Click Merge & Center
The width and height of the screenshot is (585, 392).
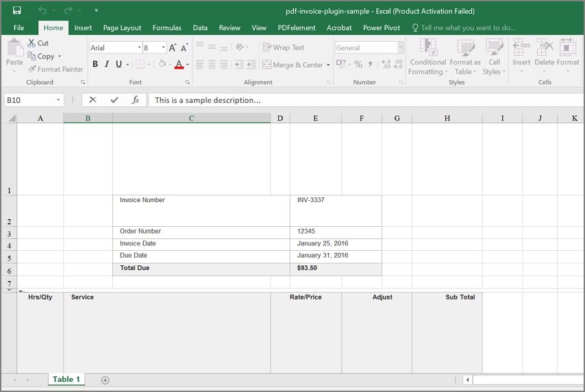click(293, 64)
